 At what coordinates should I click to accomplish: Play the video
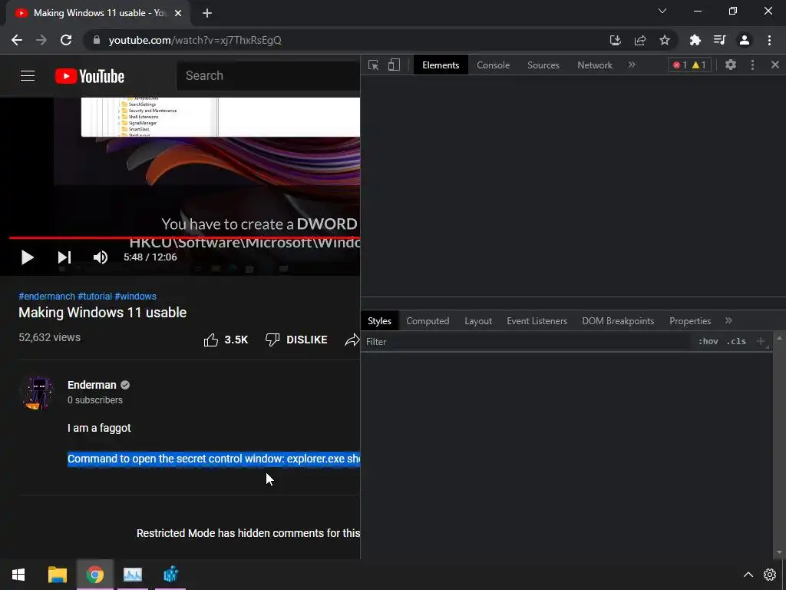point(27,257)
